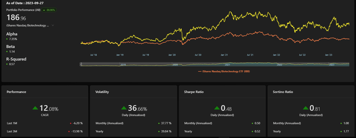The height and width of the screenshot is (138, 356).
Task: Click the green up arrow beside 12.08% CAGR
Action: pos(35,108)
